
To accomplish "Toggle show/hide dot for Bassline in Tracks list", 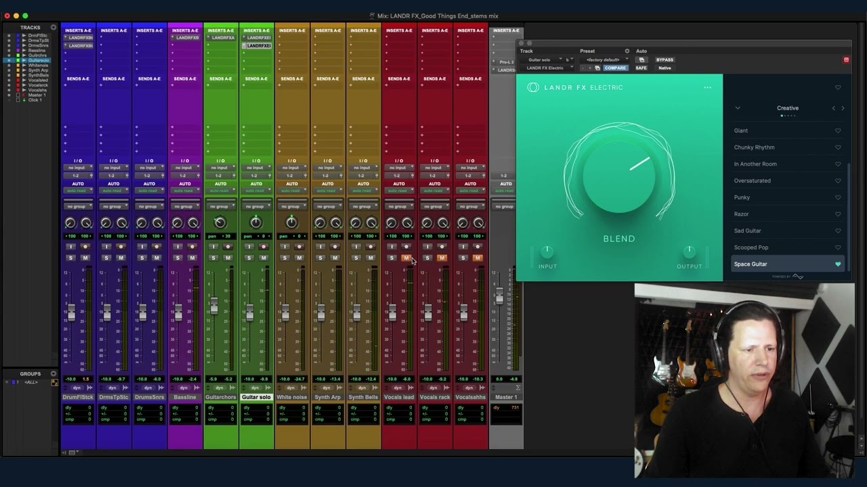I will (9, 51).
